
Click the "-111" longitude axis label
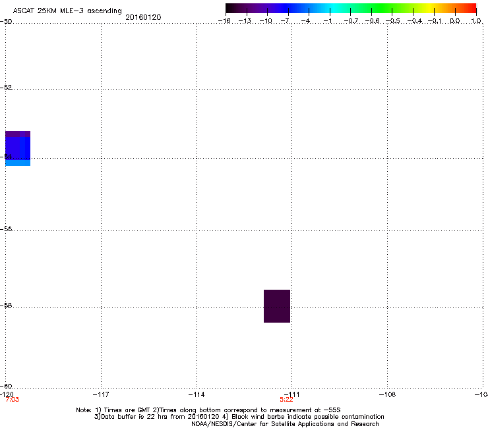pos(291,394)
